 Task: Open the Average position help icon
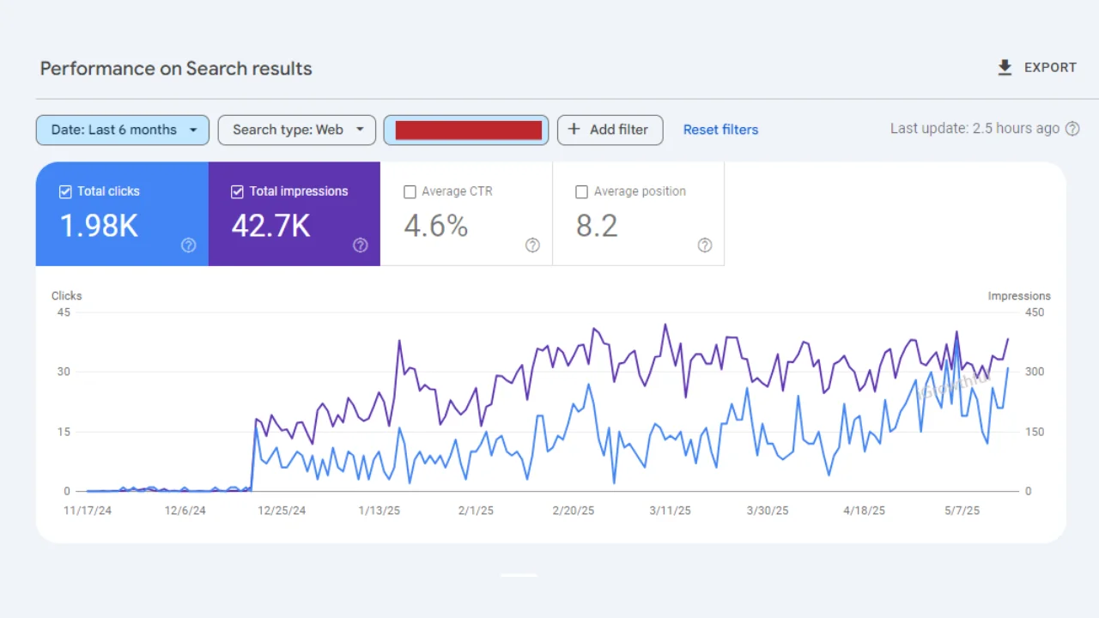705,245
